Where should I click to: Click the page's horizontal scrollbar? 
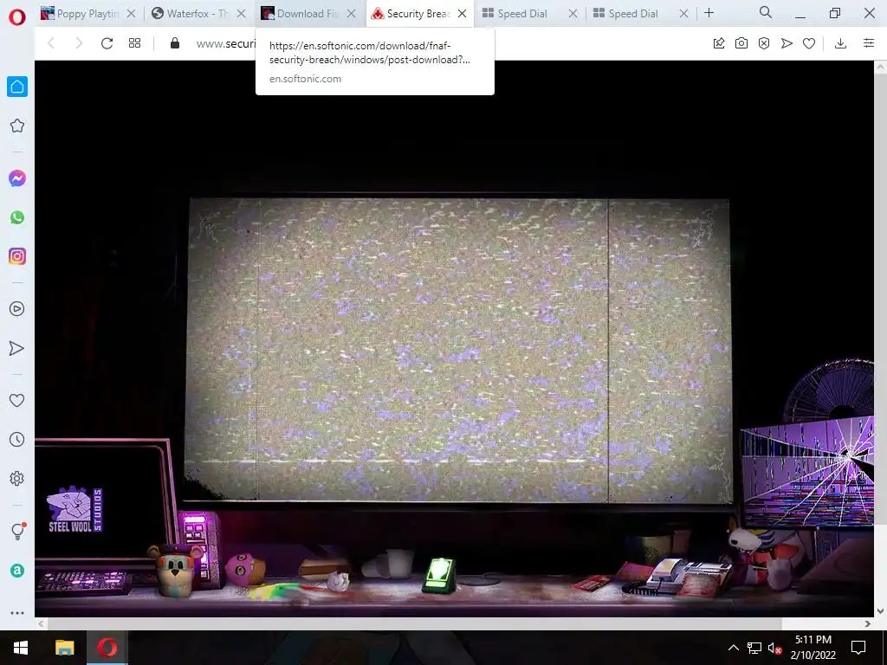415,623
